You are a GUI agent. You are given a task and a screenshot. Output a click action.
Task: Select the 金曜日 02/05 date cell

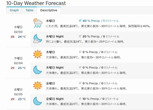(x=18, y=94)
